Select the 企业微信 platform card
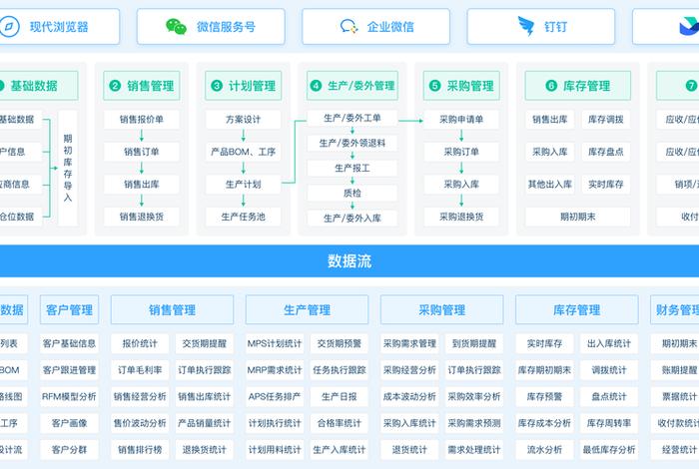The image size is (699, 469). coord(375,27)
